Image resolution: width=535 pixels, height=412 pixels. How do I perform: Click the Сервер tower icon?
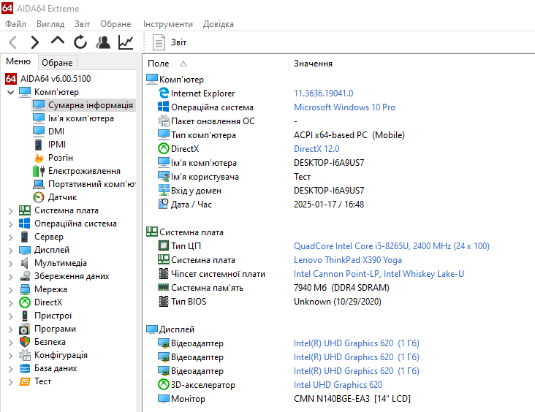point(25,237)
